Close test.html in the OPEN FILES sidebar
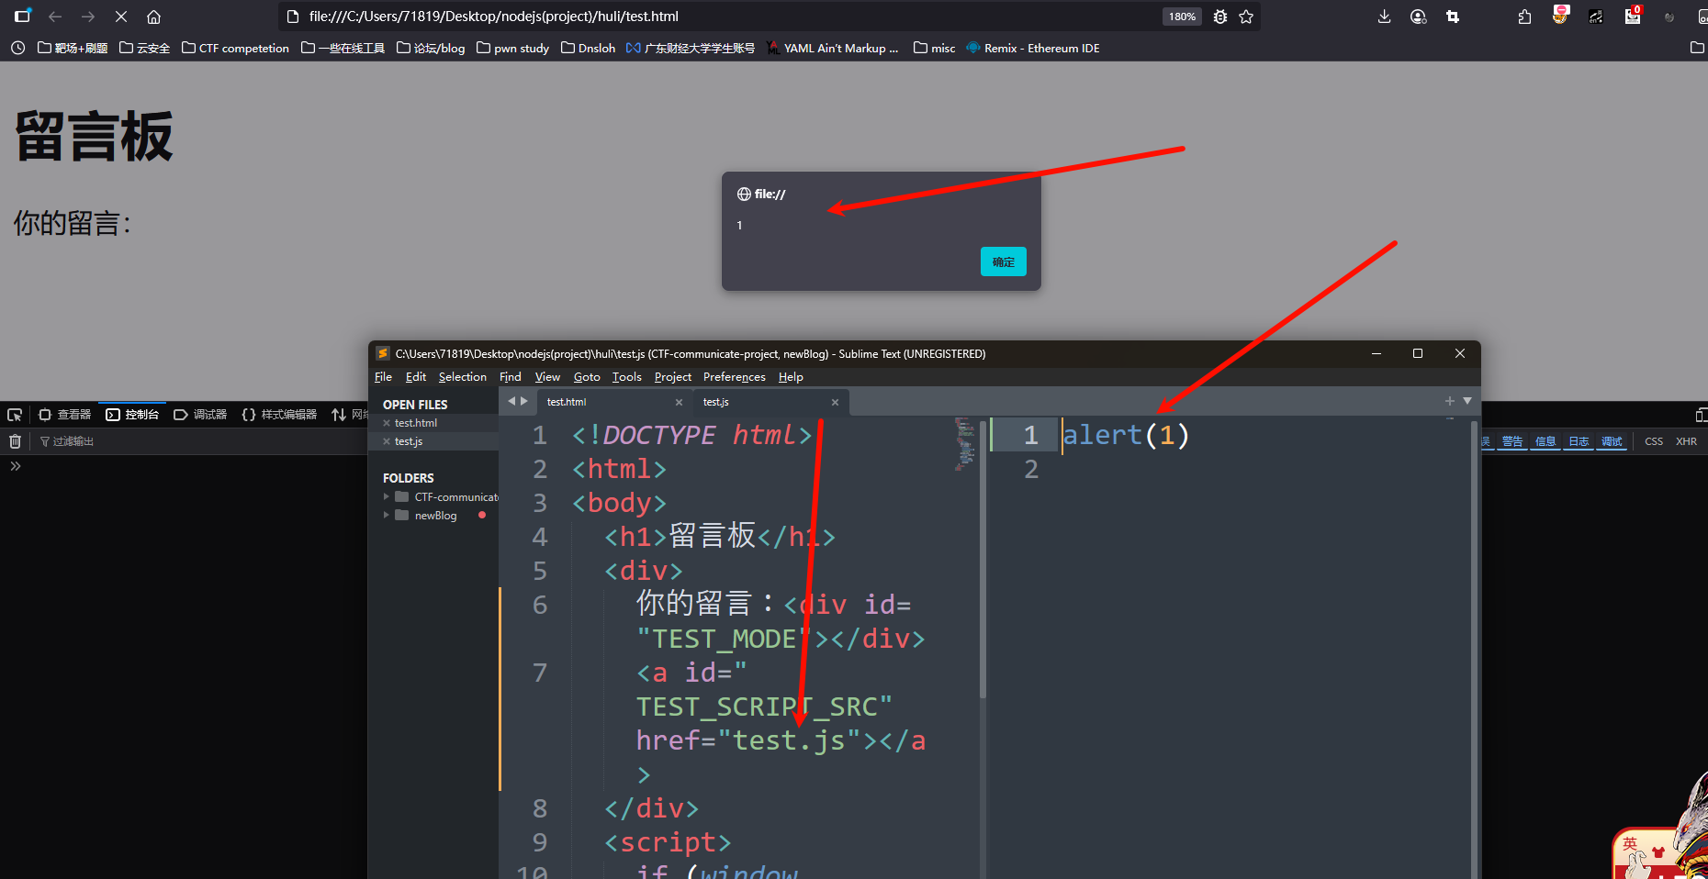The width and height of the screenshot is (1708, 879). pos(387,423)
